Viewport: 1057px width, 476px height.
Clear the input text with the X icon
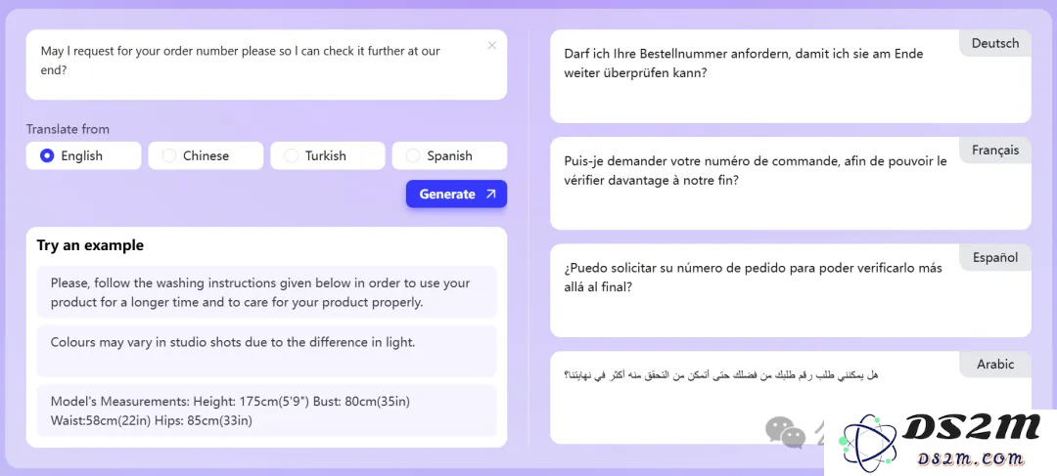[x=492, y=46]
